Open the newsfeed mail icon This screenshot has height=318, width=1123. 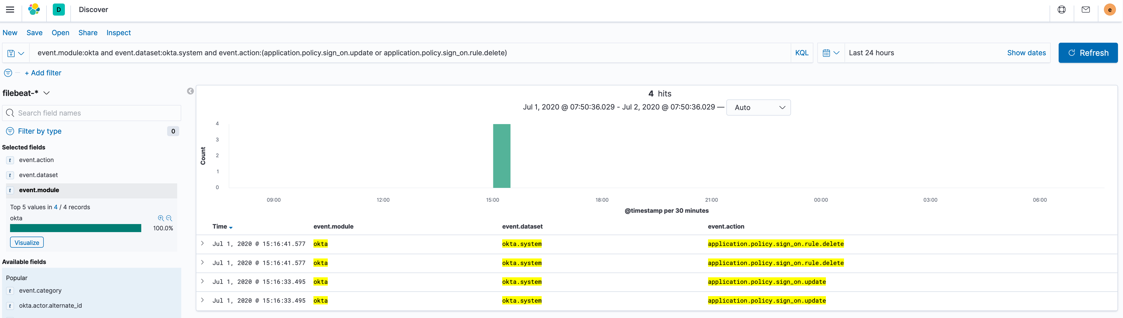pyautogui.click(x=1086, y=10)
